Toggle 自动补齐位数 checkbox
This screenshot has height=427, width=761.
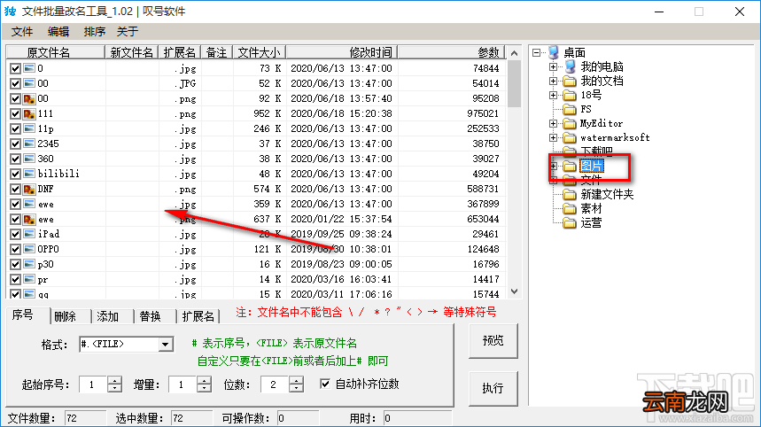[325, 384]
